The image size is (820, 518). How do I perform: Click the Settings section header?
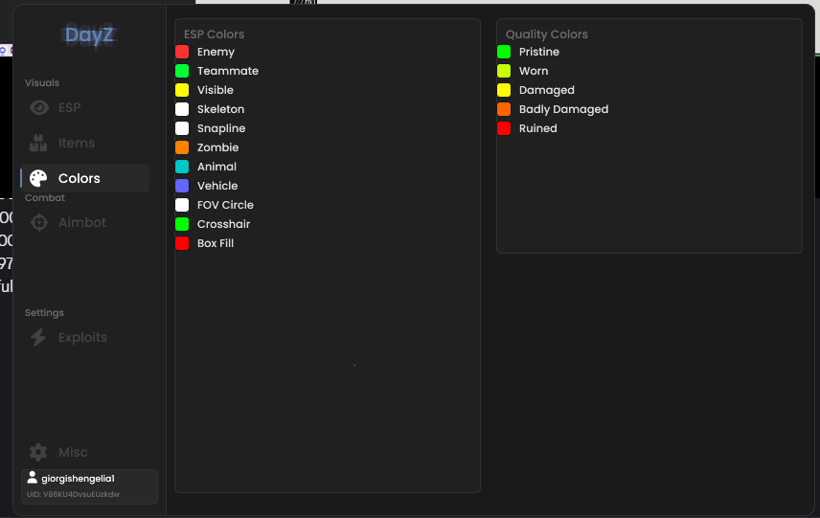(x=44, y=313)
